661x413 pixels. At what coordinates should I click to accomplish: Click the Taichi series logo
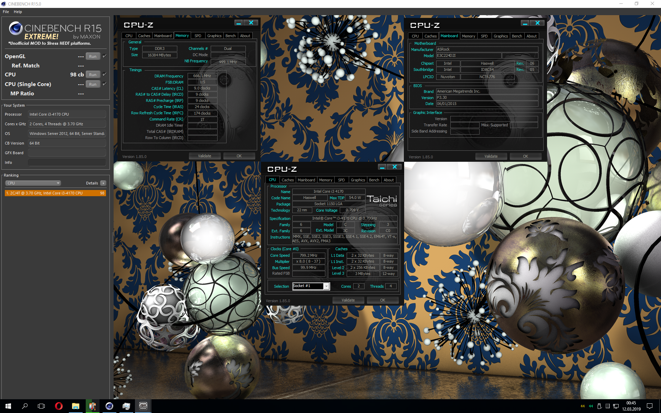[382, 201]
